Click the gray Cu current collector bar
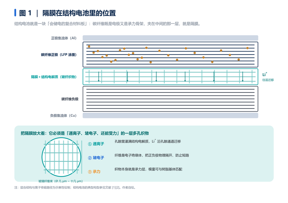Screen dimensions: 288x203 pyautogui.click(x=170, y=115)
